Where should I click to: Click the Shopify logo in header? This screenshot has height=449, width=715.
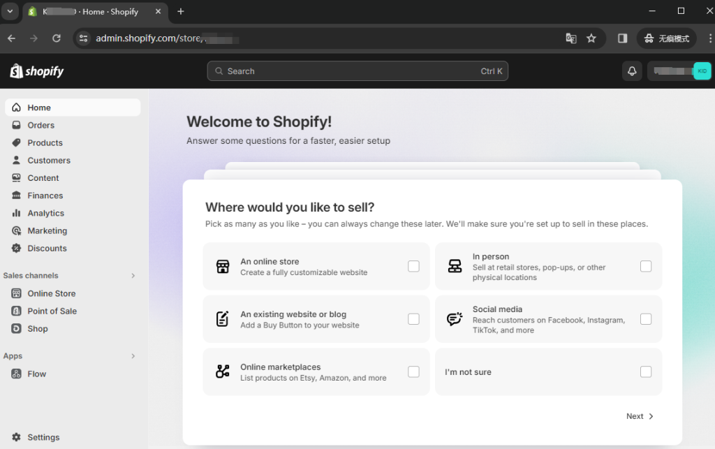point(37,71)
